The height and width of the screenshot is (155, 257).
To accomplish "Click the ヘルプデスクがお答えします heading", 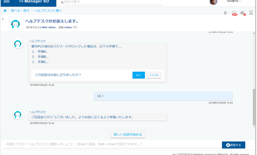I will coord(52,21).
